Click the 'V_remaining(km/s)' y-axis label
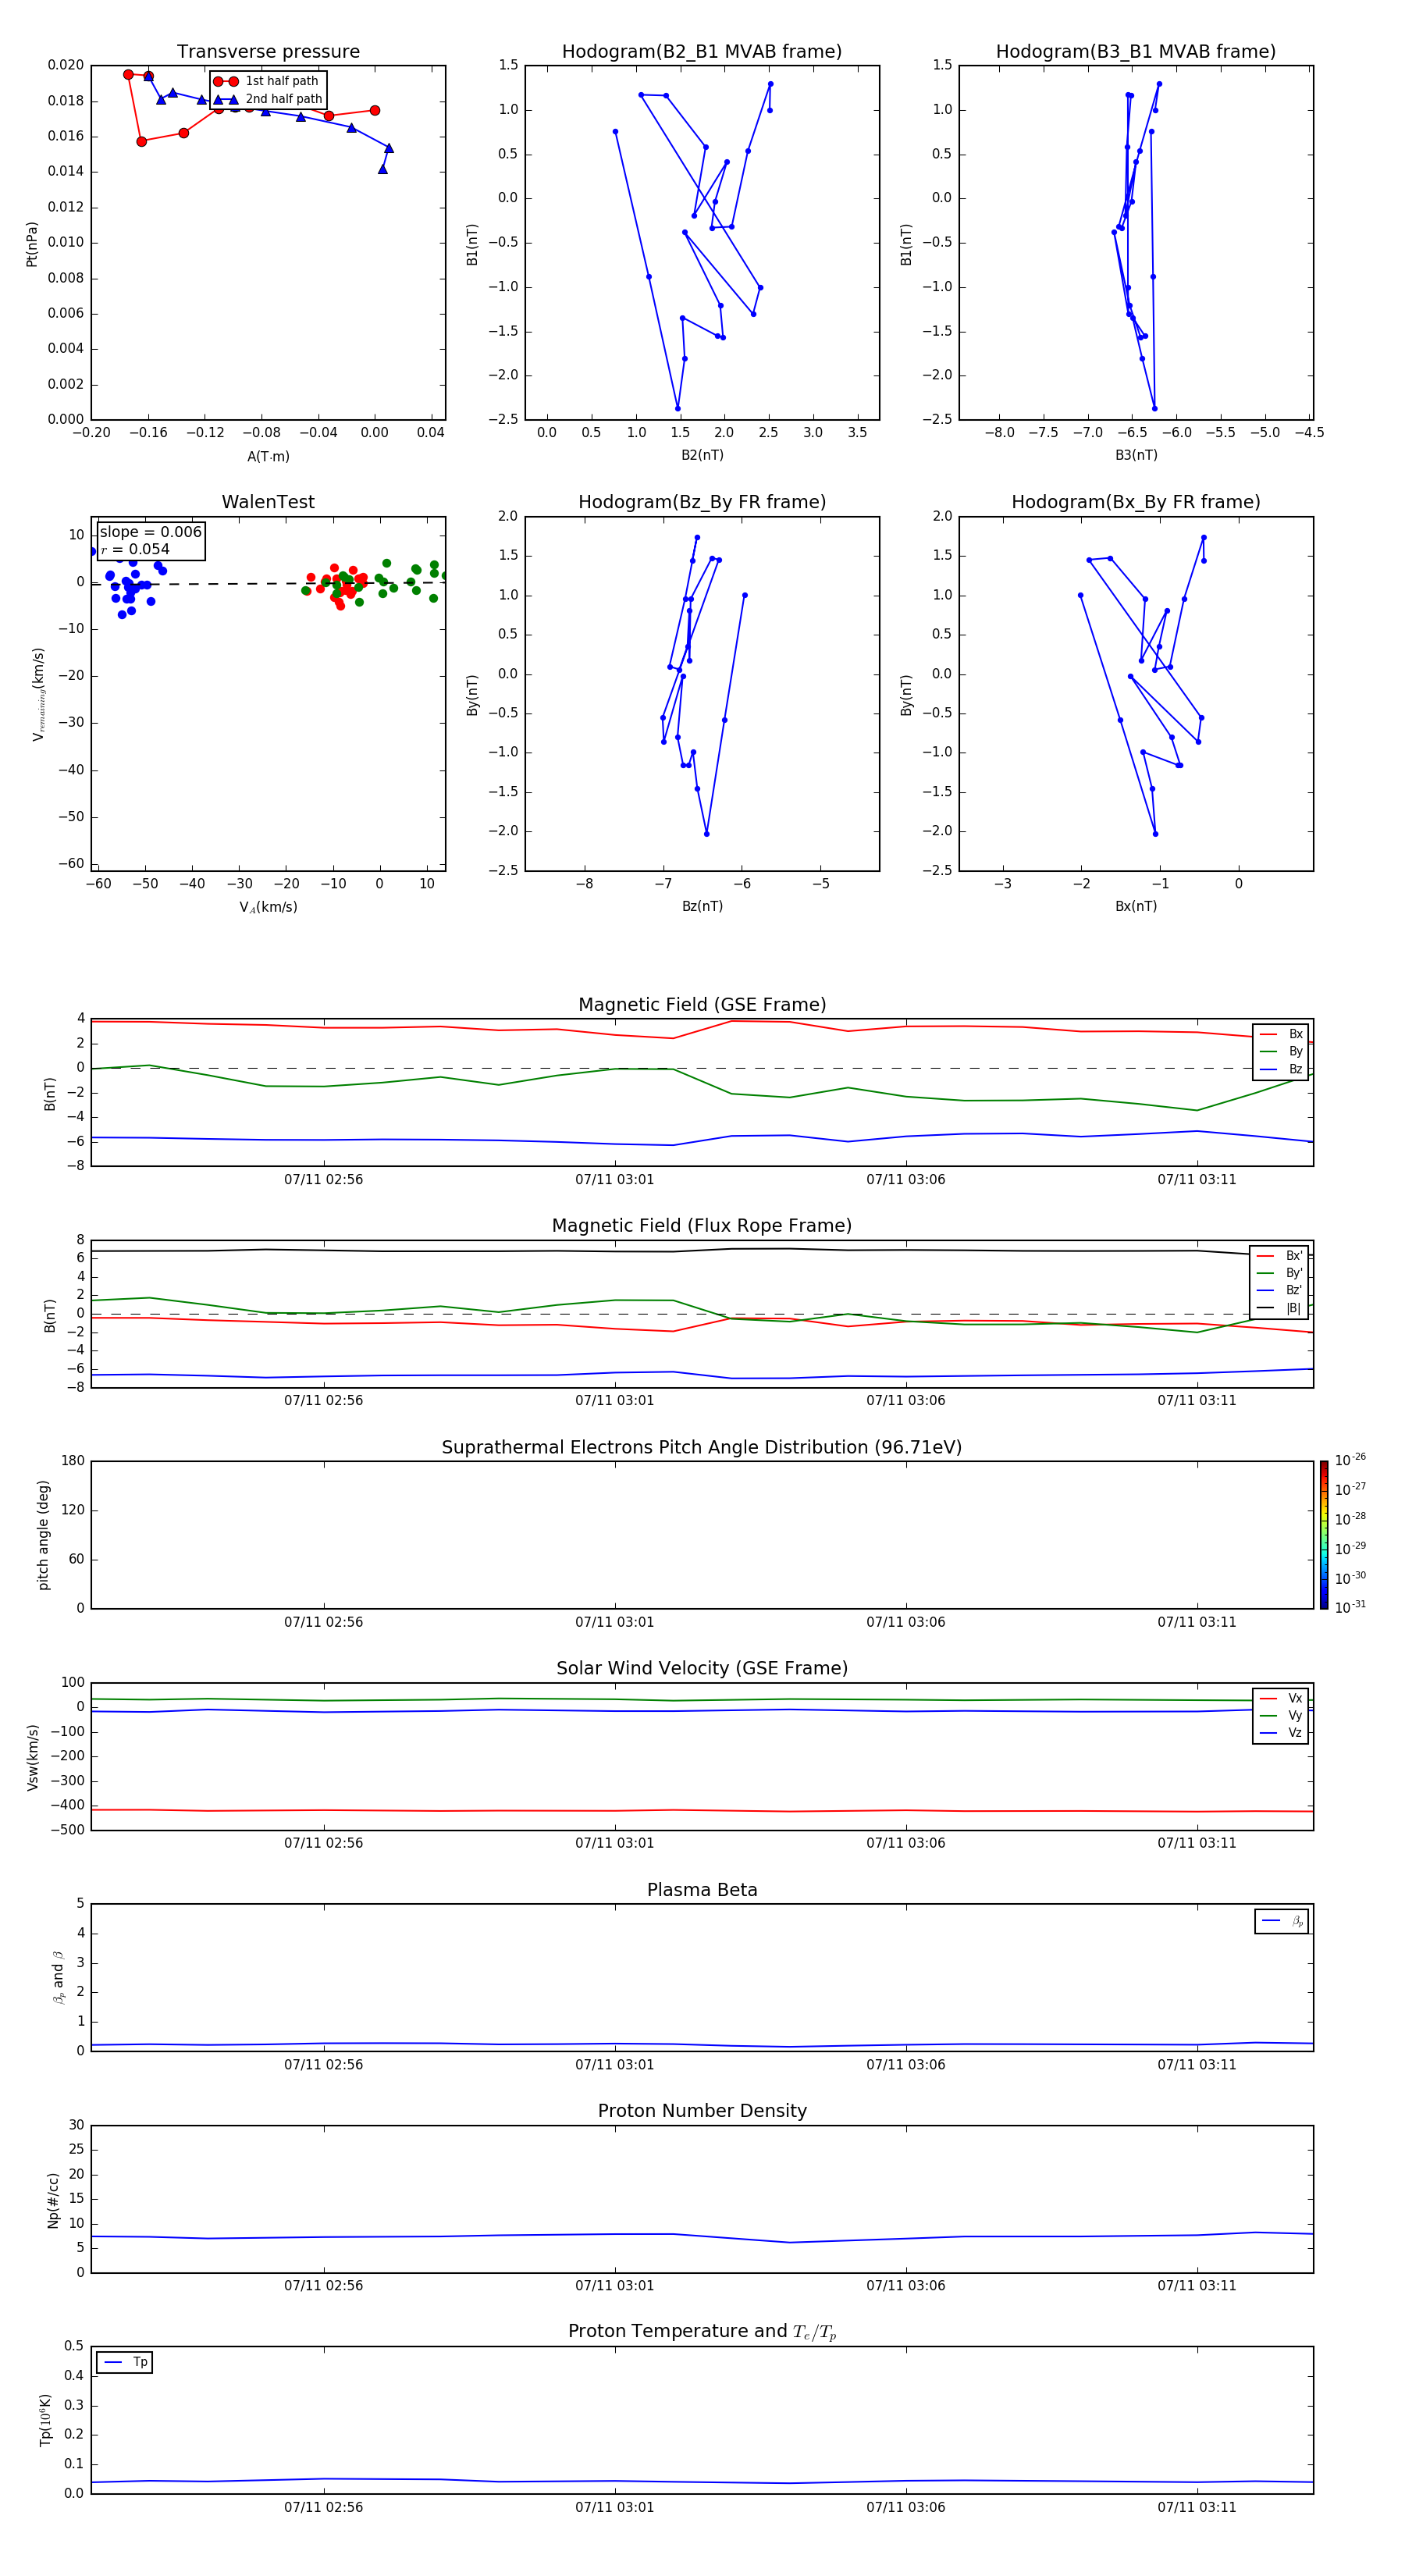1405x2576 pixels. pos(38,694)
